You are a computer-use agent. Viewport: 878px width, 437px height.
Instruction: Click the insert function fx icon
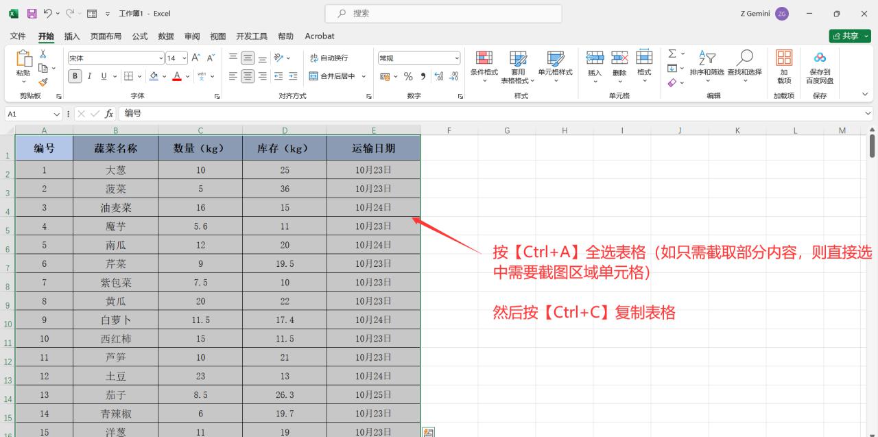pos(109,114)
